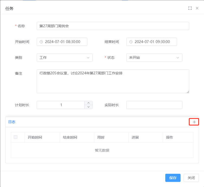Click the 实际时长 field label

(x=112, y=105)
